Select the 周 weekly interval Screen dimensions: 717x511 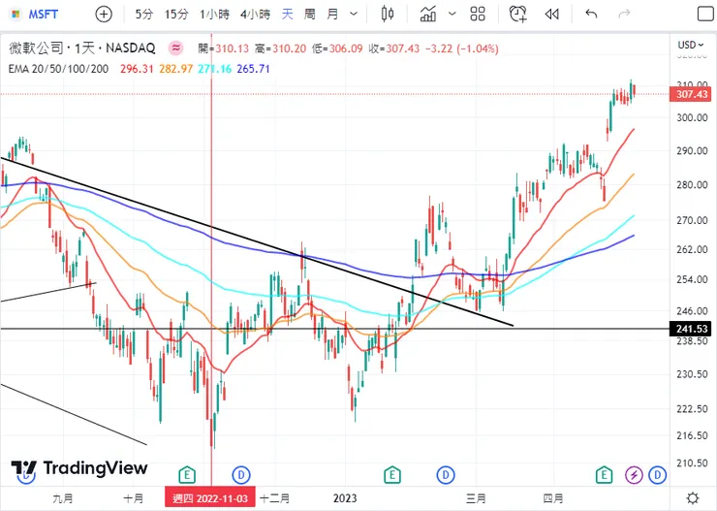[310, 15]
